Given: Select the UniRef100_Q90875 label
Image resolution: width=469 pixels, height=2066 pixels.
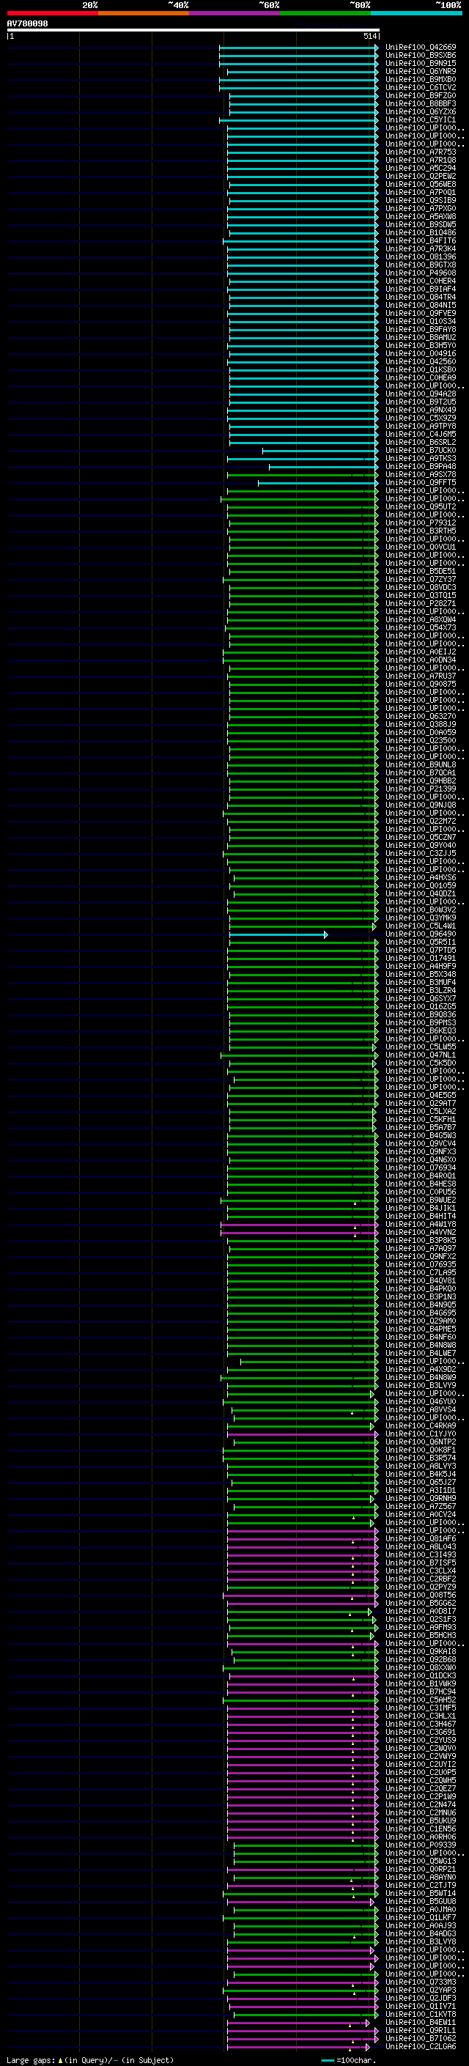Looking at the screenshot, I should coord(420,684).
